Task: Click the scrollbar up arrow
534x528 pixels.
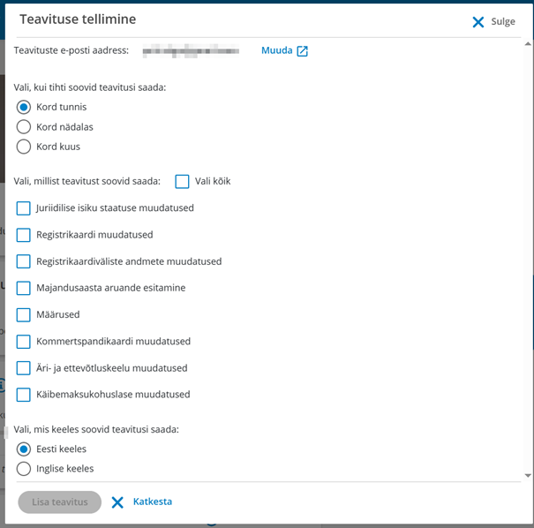Action: tap(528, 44)
